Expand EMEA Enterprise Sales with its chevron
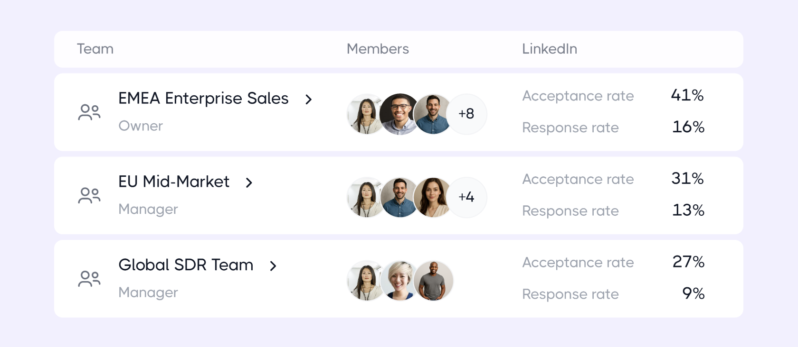This screenshot has height=347, width=798. click(309, 100)
